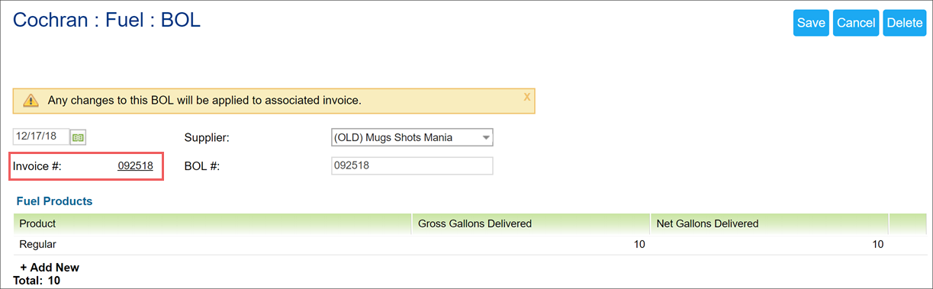Click the Save button
Image resolution: width=933 pixels, height=289 pixels.
[811, 23]
